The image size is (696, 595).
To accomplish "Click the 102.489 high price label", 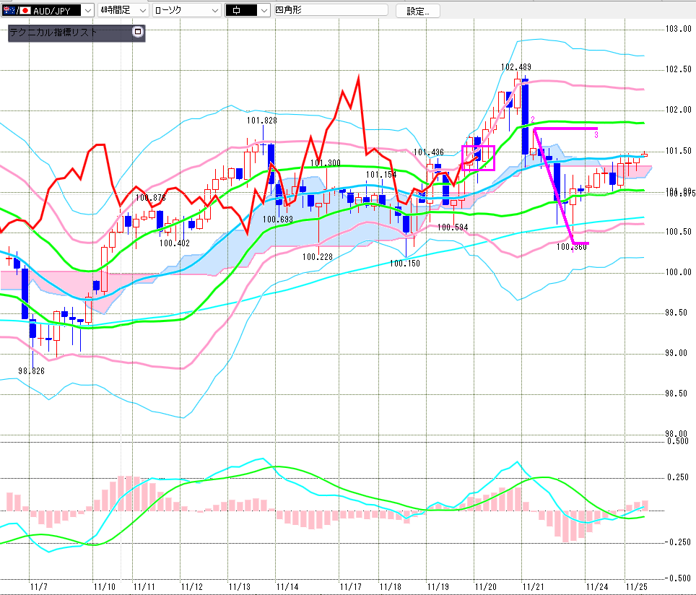I will click(x=516, y=67).
